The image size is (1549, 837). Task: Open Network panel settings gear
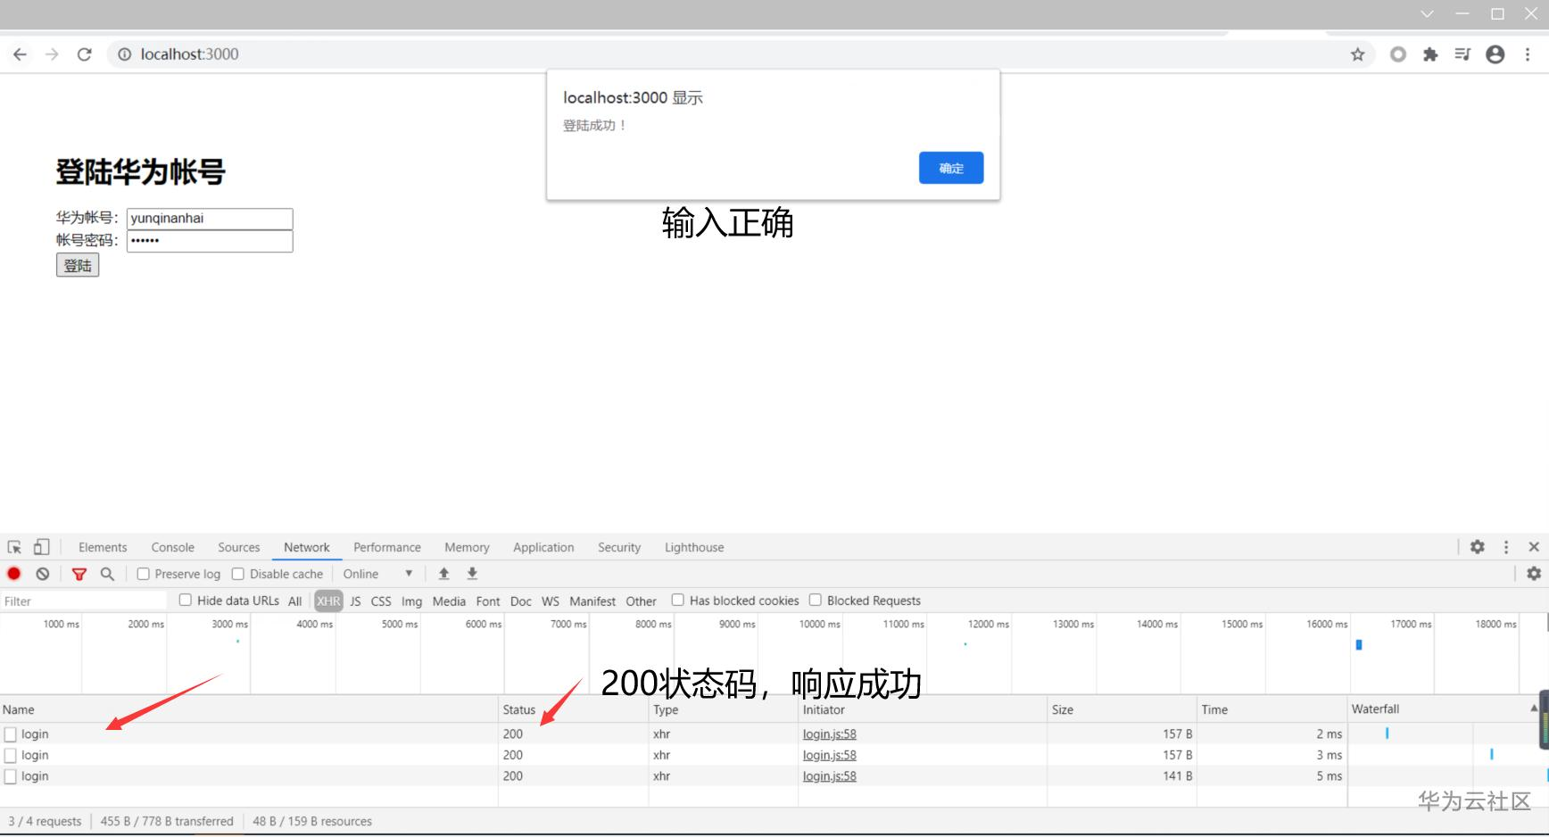(1534, 574)
